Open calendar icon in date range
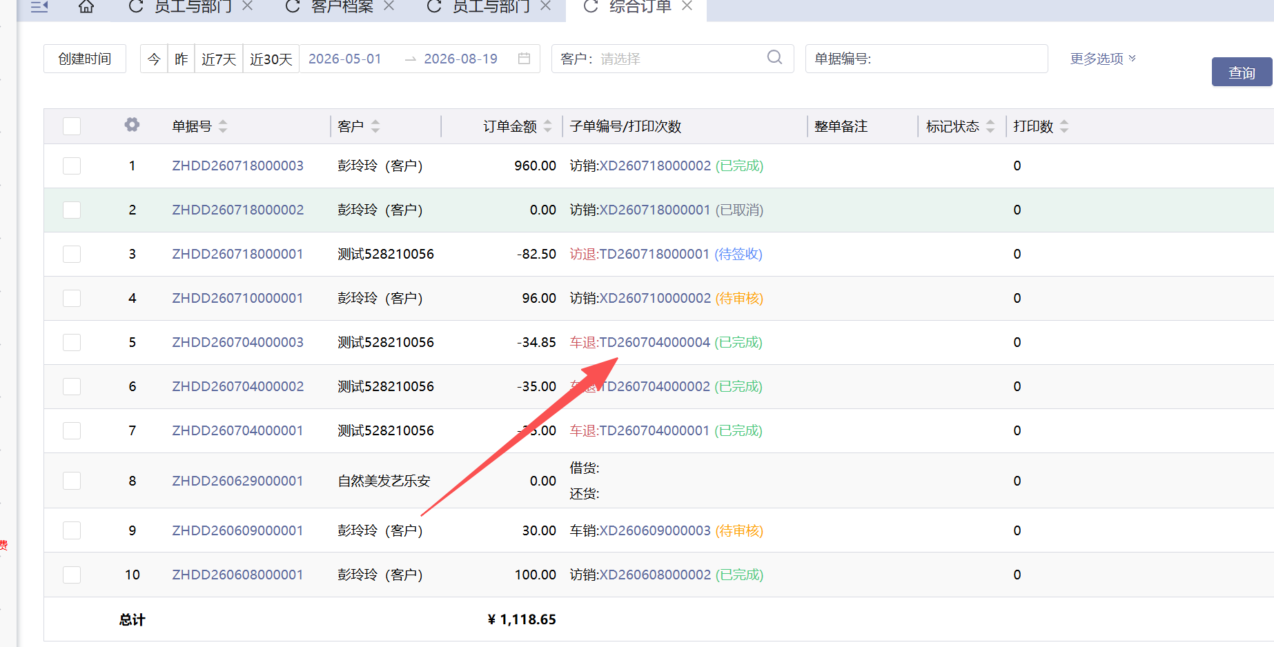 pyautogui.click(x=524, y=59)
